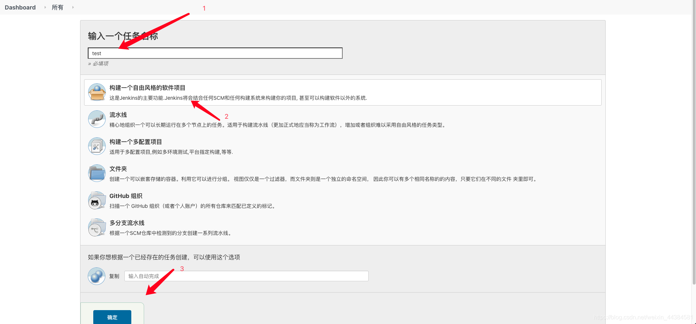Viewport: 696px width, 324px height.
Task: Click the 输入一个任务名称 heading
Action: (x=123, y=36)
